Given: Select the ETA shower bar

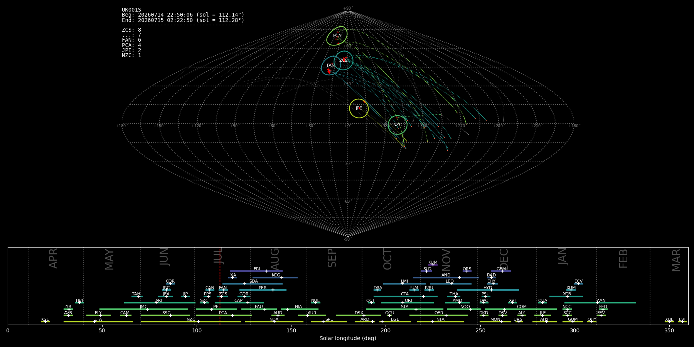Looking at the screenshot, I should click(98, 322).
